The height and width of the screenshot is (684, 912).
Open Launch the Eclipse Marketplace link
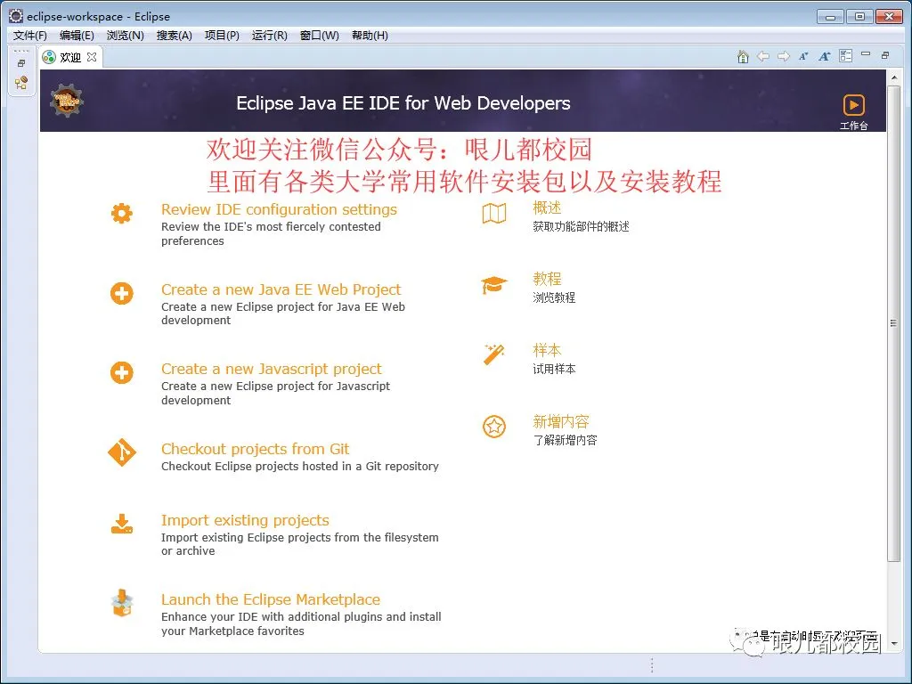(x=271, y=599)
